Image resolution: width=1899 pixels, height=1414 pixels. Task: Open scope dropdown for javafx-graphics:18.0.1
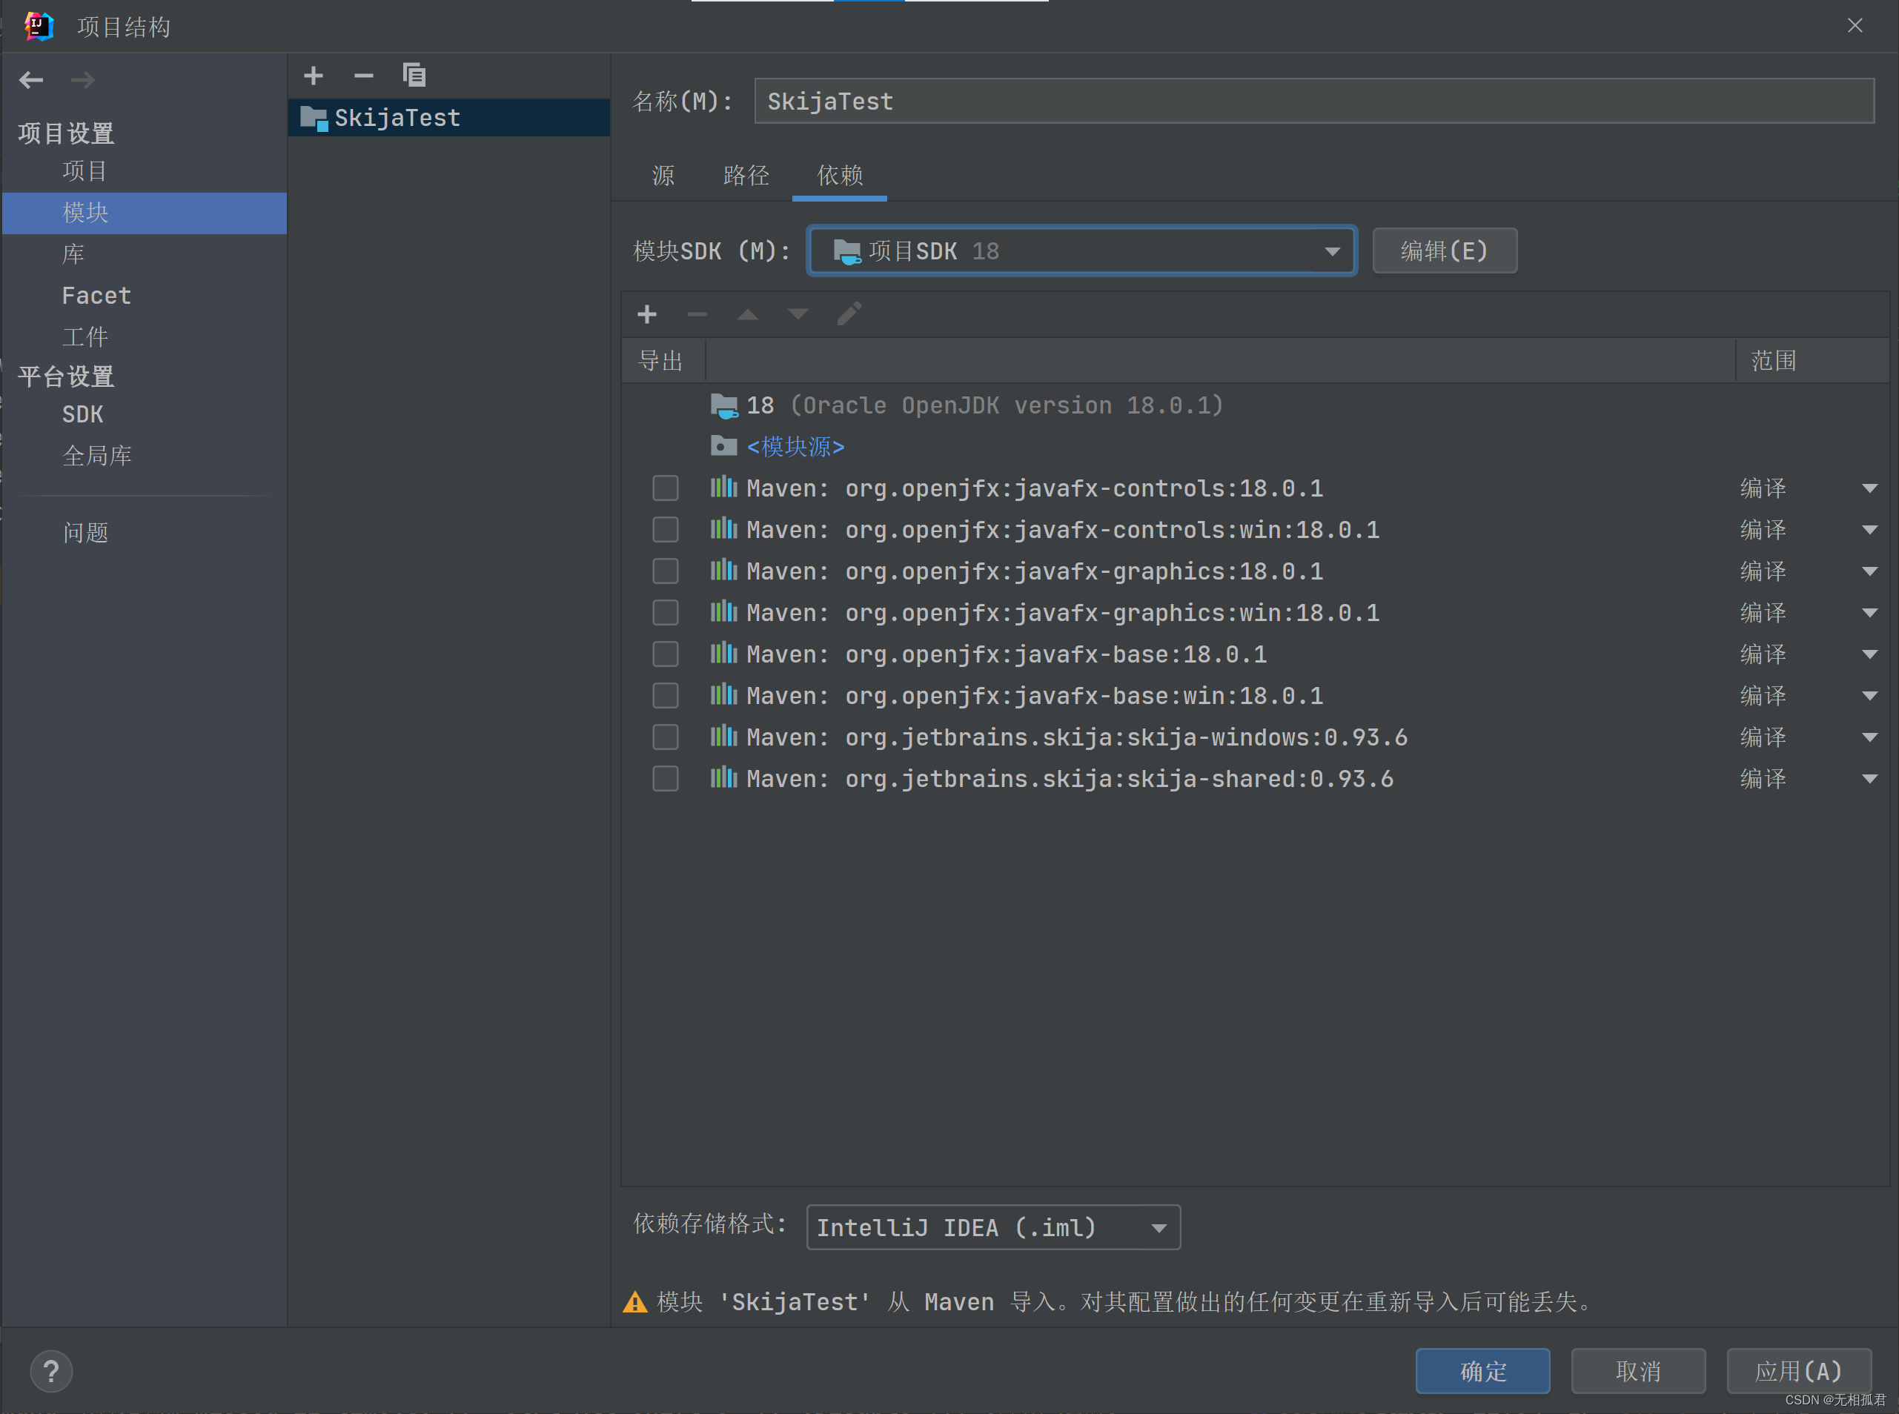click(1869, 572)
